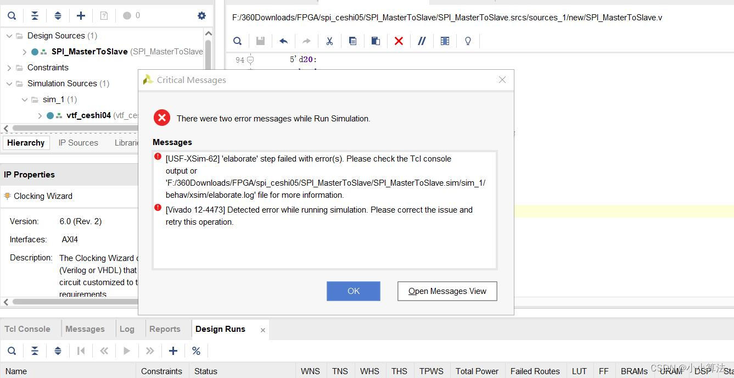This screenshot has height=378, width=734.
Task: Save file with the editor's disk icon
Action: pos(260,41)
